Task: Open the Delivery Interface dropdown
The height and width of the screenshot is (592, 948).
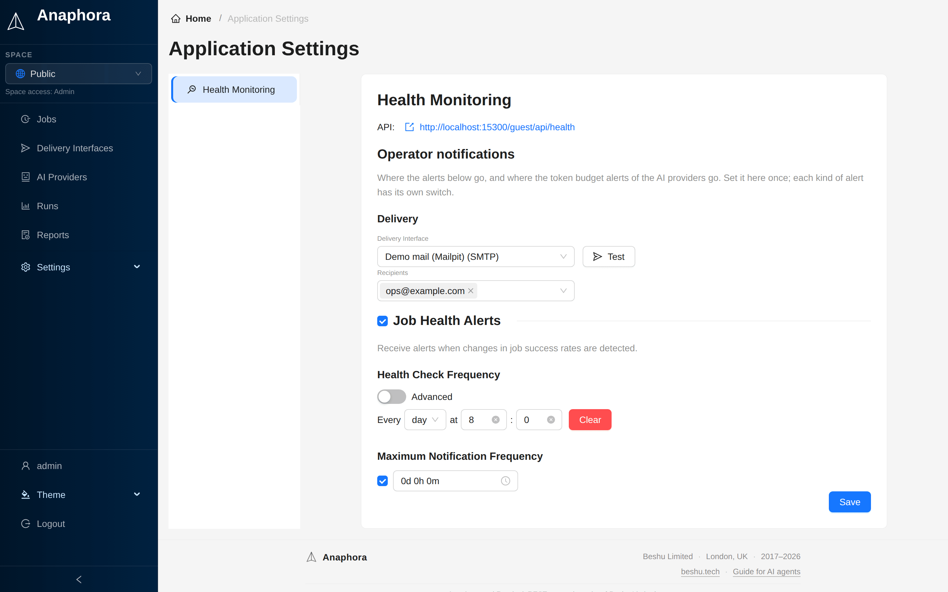Action: (476, 257)
